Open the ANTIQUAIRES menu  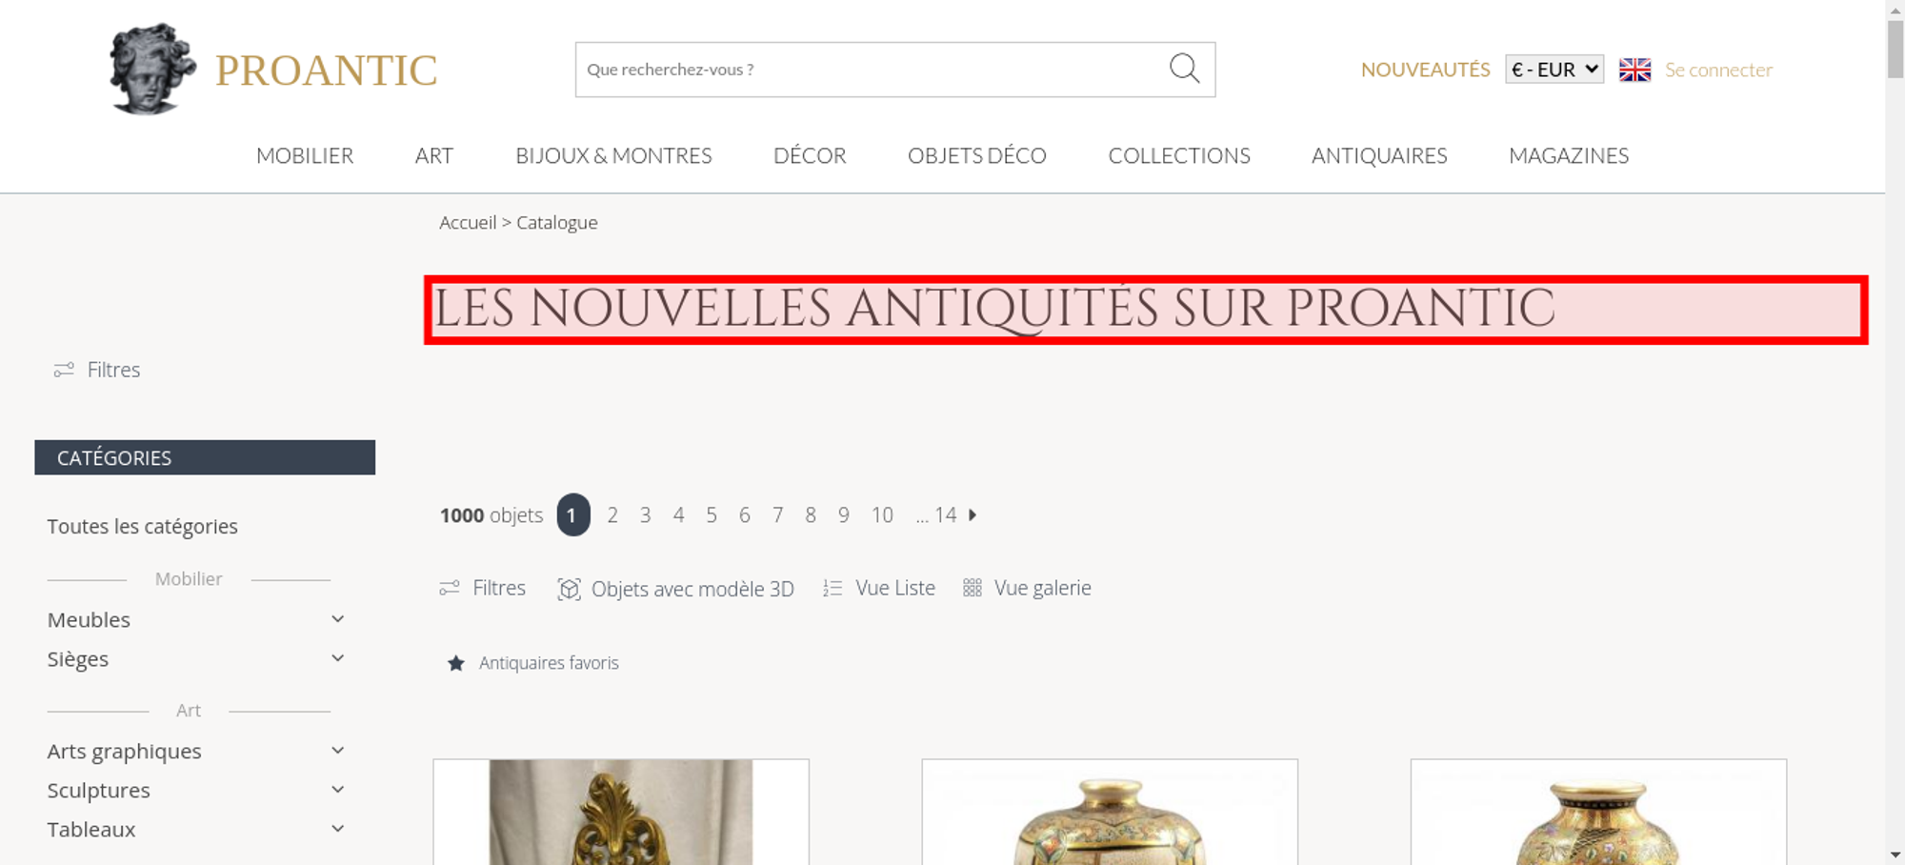[x=1379, y=155]
